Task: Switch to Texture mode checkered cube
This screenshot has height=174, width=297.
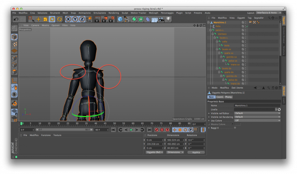Action: point(14,44)
